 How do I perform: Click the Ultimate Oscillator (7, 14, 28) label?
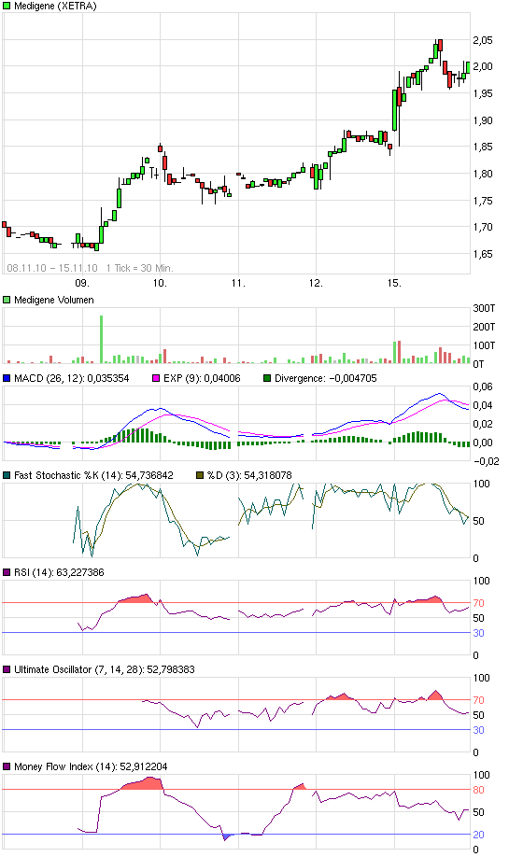point(105,669)
